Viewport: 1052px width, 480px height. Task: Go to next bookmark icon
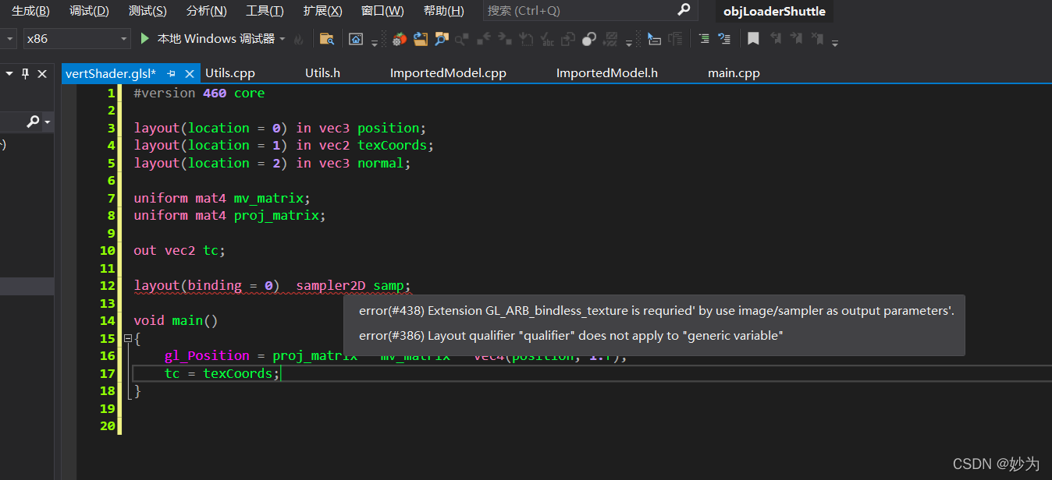797,38
